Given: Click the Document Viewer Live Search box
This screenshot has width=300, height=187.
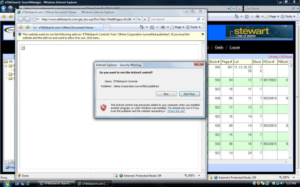Looking at the screenshot, I should [x=172, y=19].
